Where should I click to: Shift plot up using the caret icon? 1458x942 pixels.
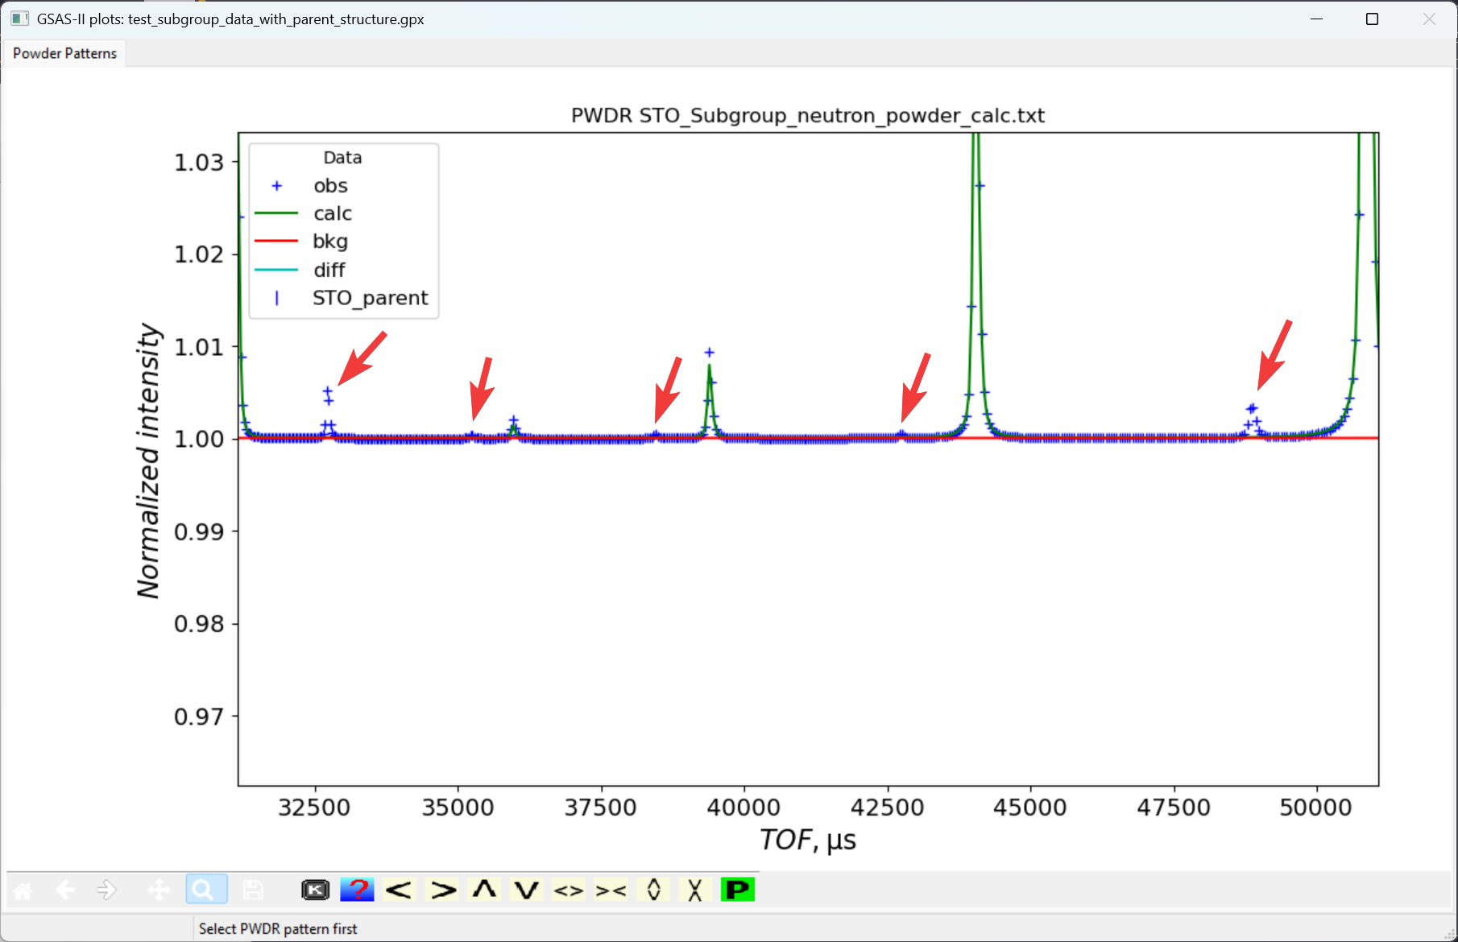(484, 889)
